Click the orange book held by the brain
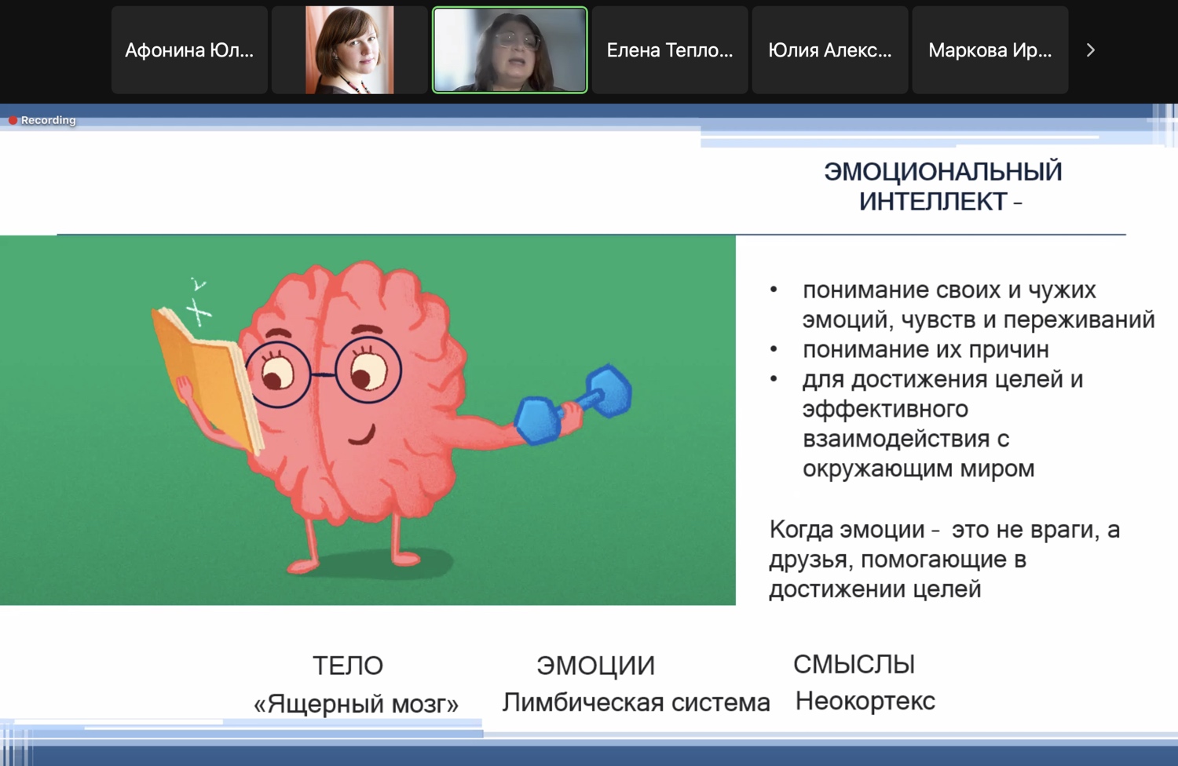 tap(206, 378)
